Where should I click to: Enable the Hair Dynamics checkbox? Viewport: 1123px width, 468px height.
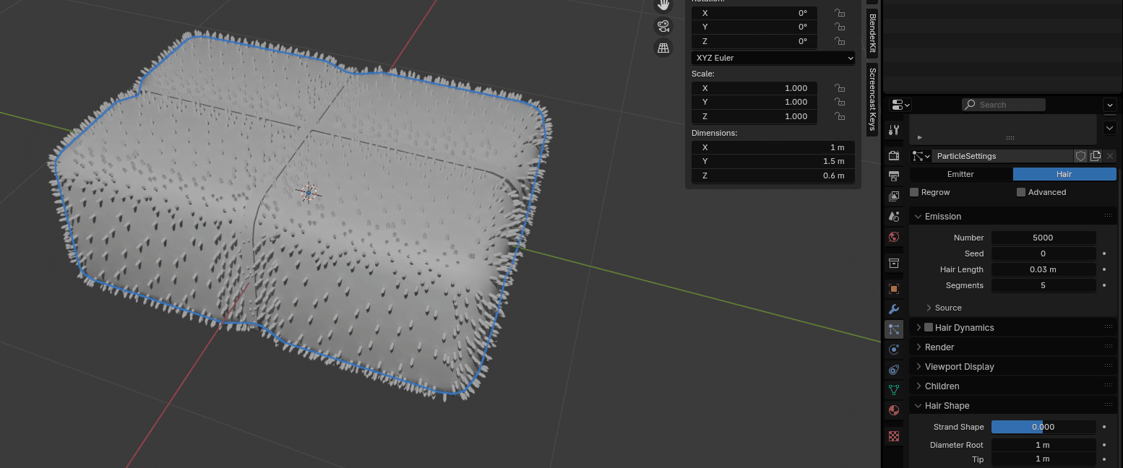point(929,327)
